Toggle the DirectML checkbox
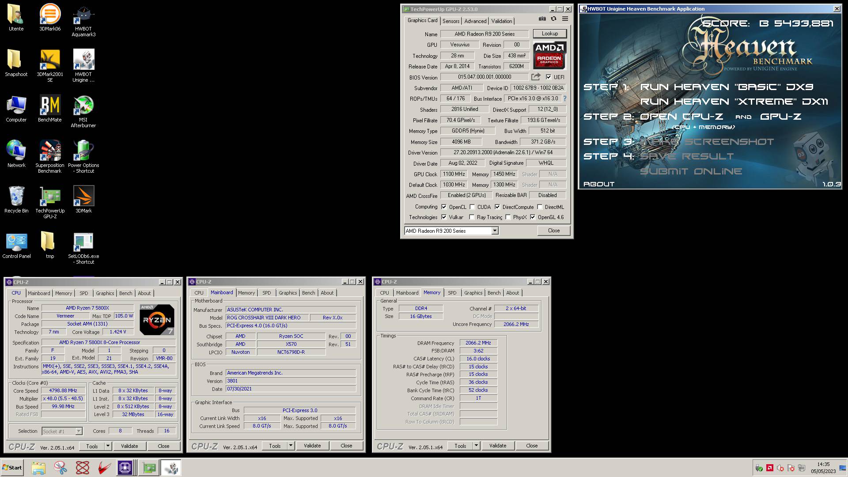Screen dimensions: 848x477 point(540,207)
